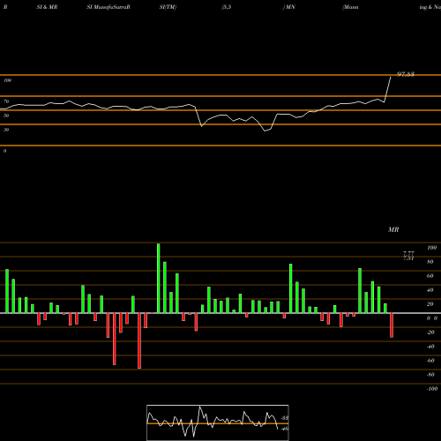The image size is (441, 441).
Task: Click the RSI axis label 70
Action: pos(6,101)
